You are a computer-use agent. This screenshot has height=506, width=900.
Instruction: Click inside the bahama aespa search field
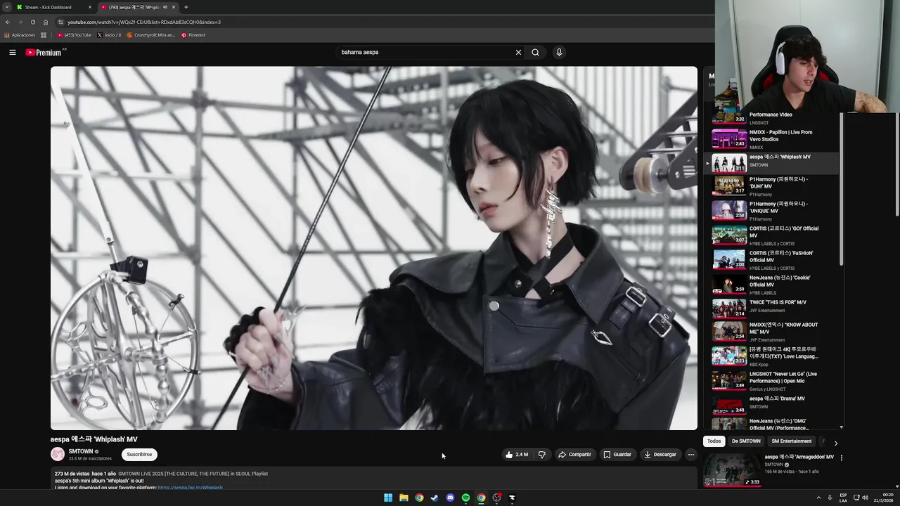click(x=425, y=52)
